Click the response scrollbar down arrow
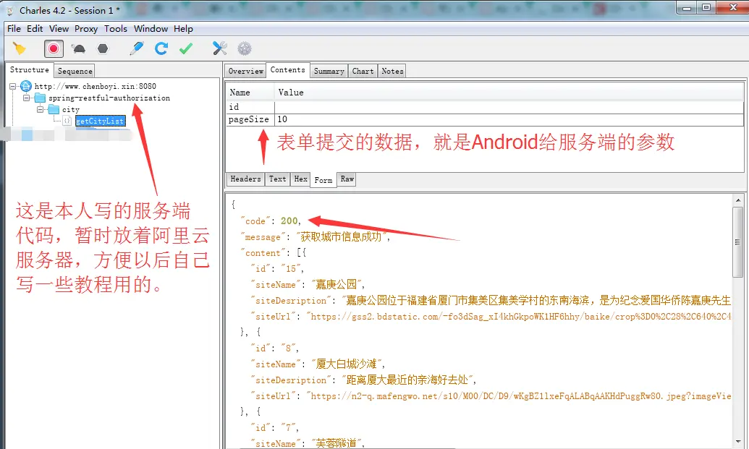This screenshot has height=449, width=749. [737, 442]
